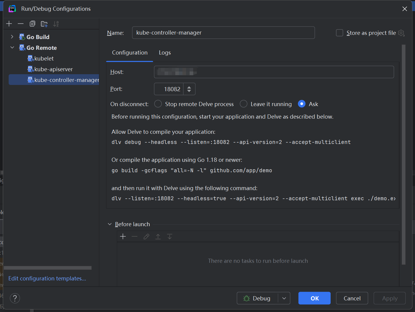Viewport: 415px width, 312px height.
Task: Click the 'There are no tasks' placeholder text
Action: pos(258,261)
